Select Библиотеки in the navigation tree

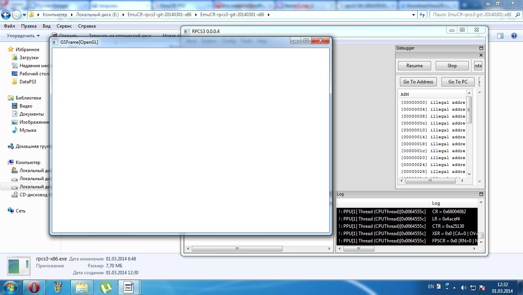[28, 98]
